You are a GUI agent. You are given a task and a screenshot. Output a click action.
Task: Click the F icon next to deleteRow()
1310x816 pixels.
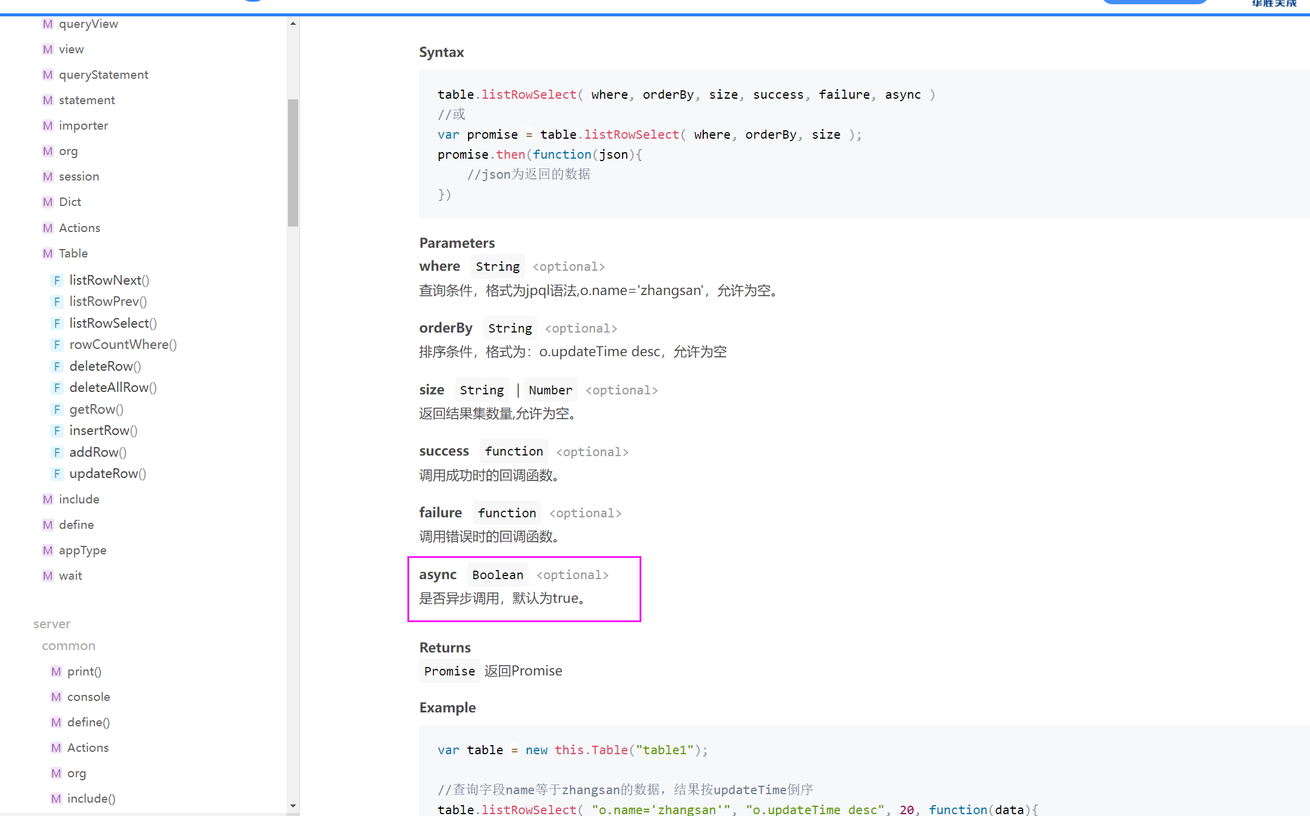[57, 367]
